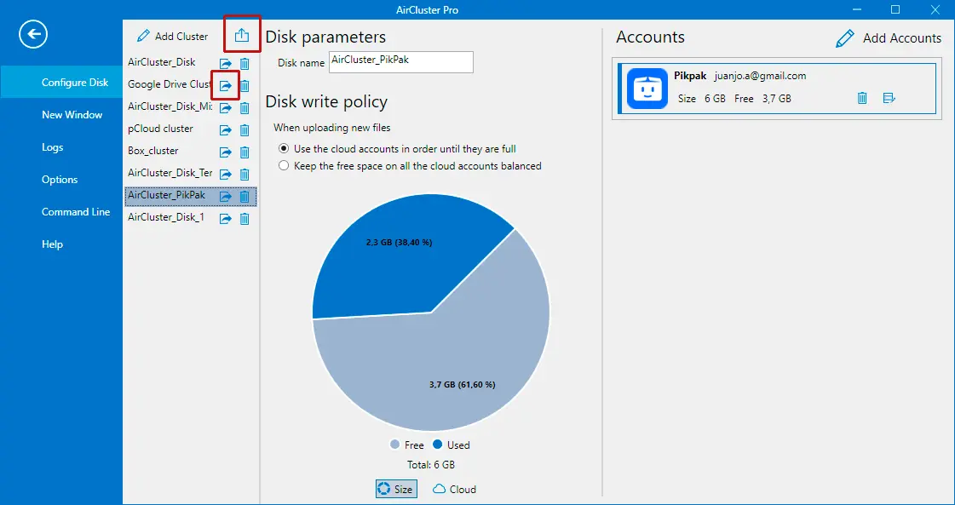Click the Disk name input field

point(400,62)
